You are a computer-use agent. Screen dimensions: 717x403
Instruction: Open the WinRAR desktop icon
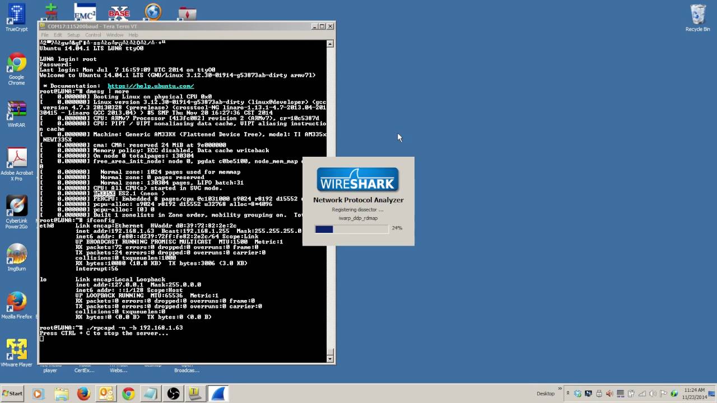coord(16,115)
